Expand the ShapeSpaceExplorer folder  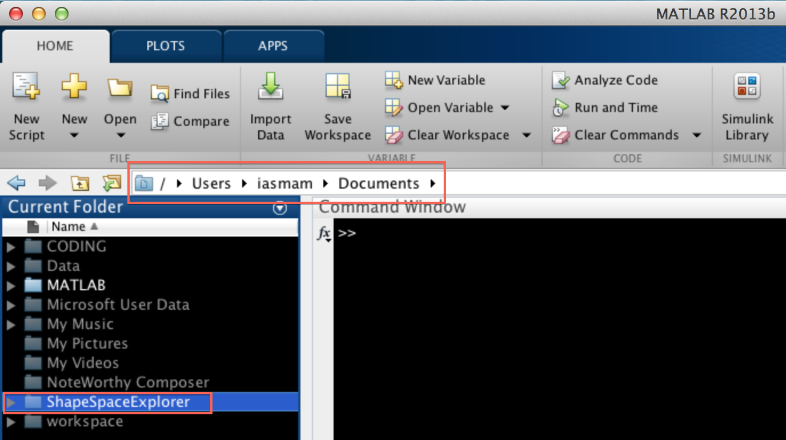pyautogui.click(x=10, y=402)
